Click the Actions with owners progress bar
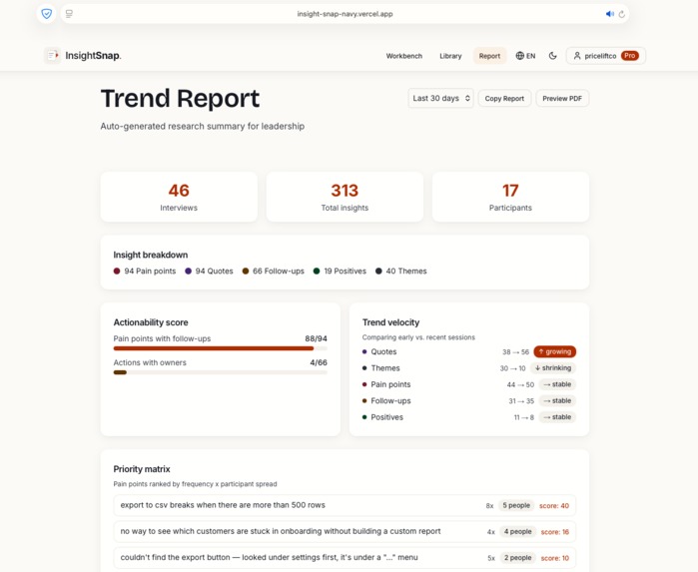 221,372
